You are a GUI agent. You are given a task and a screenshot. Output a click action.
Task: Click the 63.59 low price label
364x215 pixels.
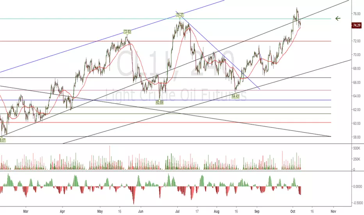point(159,102)
